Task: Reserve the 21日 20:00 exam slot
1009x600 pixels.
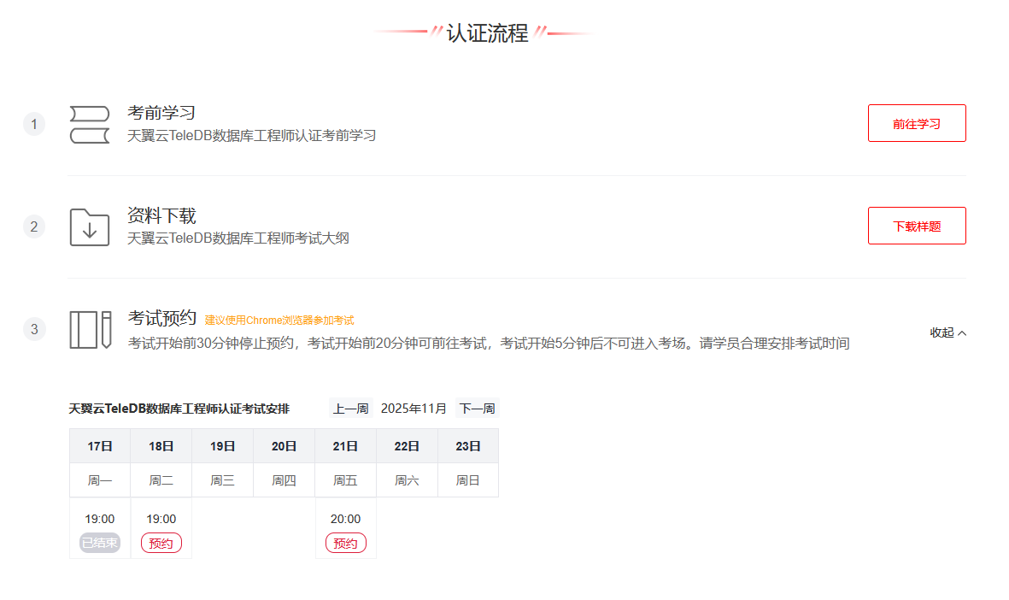Action: pos(345,544)
